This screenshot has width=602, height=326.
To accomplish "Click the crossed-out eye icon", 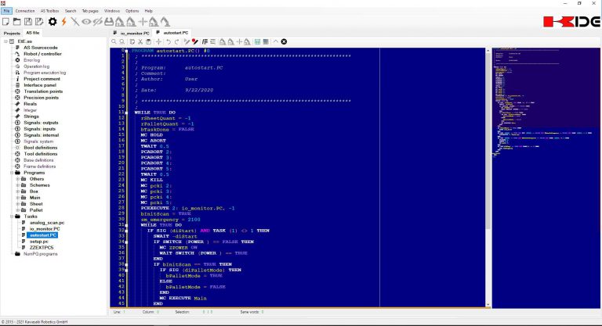I will 97,22.
